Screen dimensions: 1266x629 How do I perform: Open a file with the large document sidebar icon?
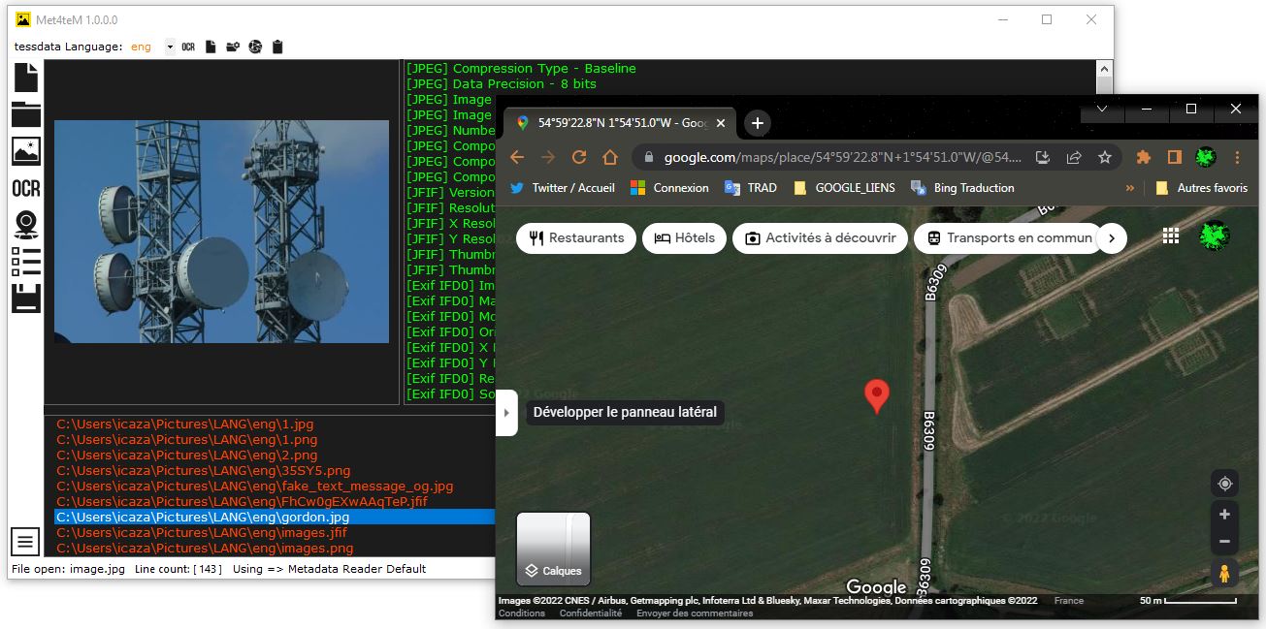point(26,78)
